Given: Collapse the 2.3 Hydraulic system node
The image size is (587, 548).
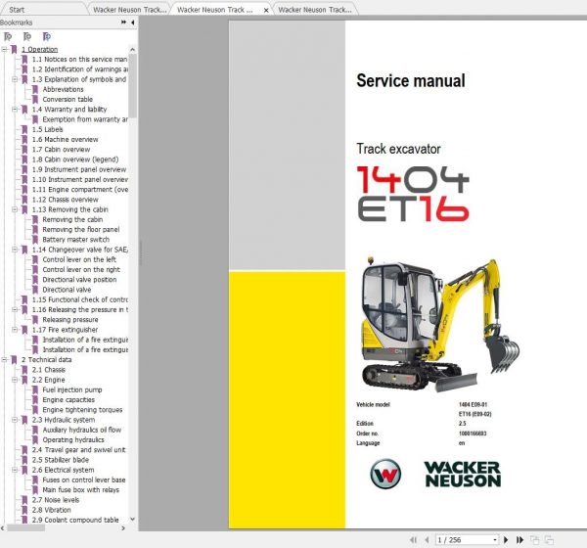Looking at the screenshot, I should [15, 420].
